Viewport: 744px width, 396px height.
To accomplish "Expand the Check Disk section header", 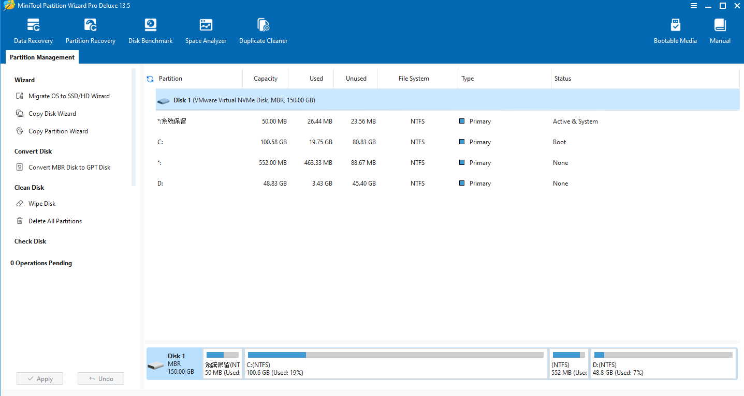I will tap(31, 241).
